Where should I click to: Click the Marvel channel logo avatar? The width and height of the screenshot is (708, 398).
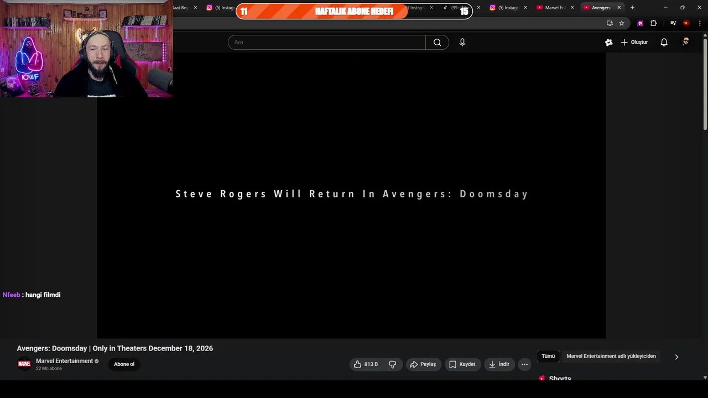(x=24, y=364)
